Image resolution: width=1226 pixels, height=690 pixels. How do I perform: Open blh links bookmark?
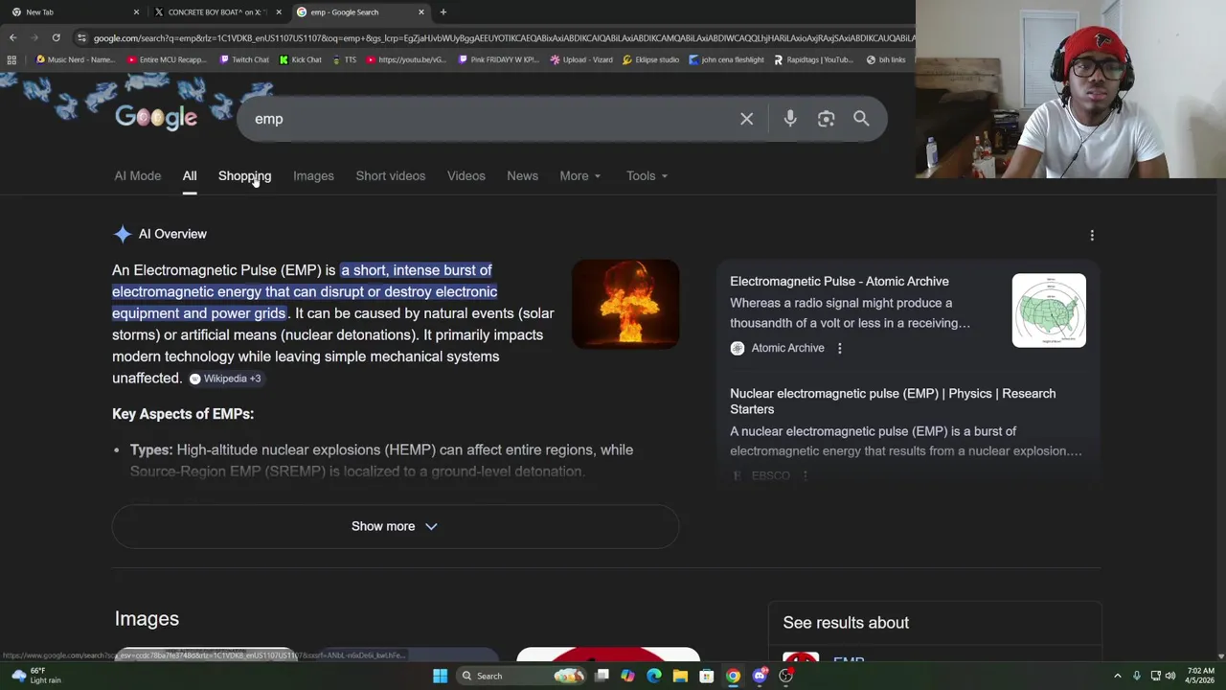886,59
